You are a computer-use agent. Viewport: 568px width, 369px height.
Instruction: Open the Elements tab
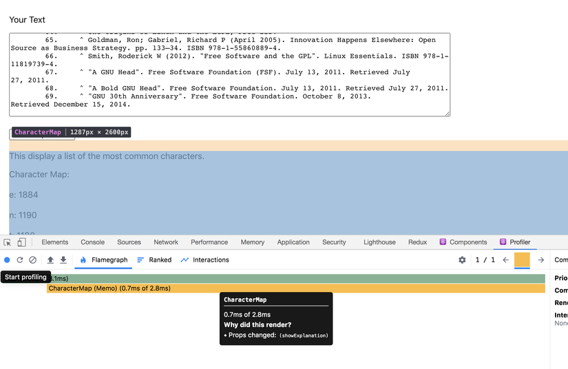tap(54, 242)
